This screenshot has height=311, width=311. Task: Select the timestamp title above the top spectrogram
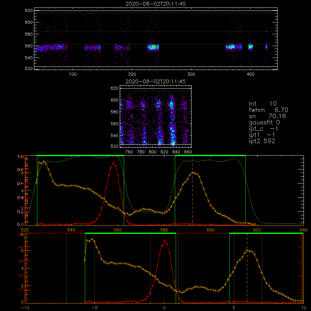(155, 4)
